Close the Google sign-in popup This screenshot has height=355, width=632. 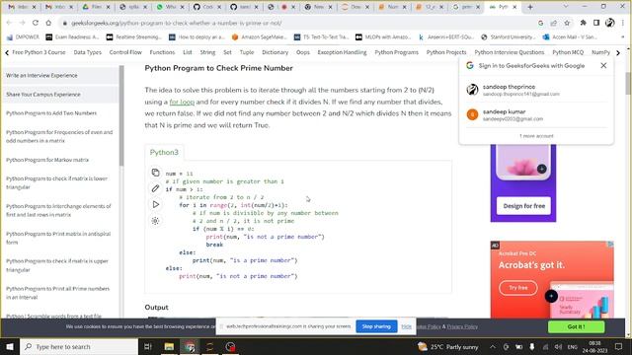point(603,65)
